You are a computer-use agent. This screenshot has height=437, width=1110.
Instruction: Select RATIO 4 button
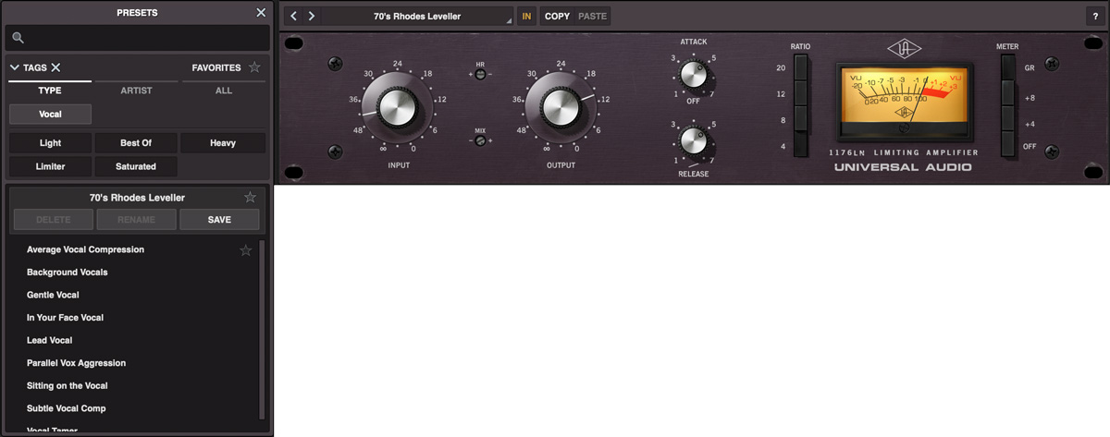(x=800, y=145)
